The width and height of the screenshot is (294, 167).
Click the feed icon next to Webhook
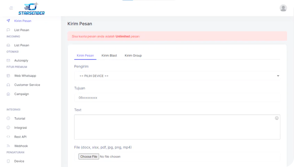[8, 146]
